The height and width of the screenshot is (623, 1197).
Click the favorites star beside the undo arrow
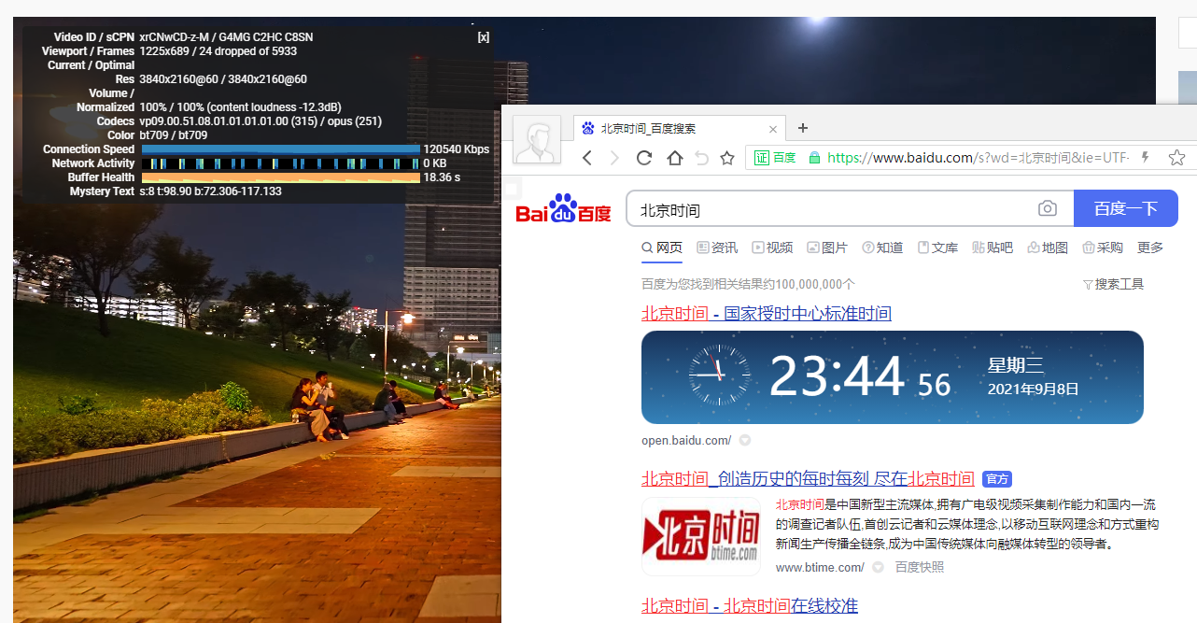pyautogui.click(x=727, y=158)
